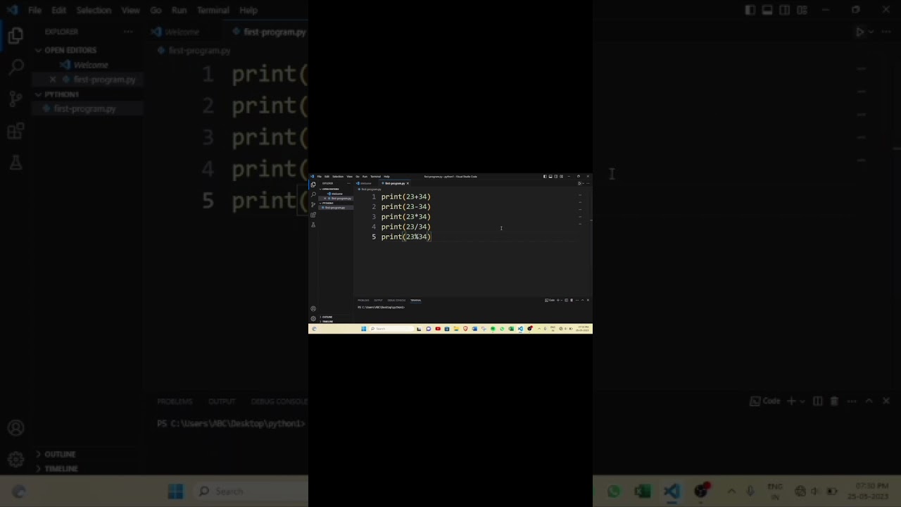901x507 pixels.
Task: Open the run button's dropdown arrow
Action: coord(583,183)
